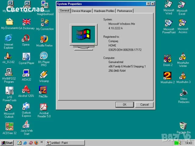Screen dimensions: 195x146
Task: Click the product ID 03025-OEM-0082936-17172
Action: coord(125,50)
